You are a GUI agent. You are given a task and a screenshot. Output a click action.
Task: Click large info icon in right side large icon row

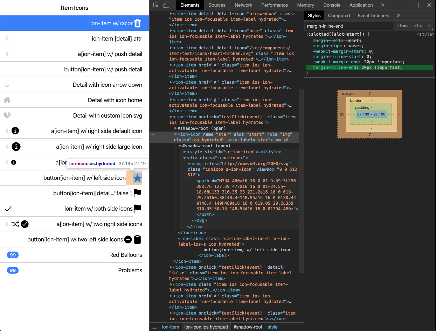pyautogui.click(x=16, y=147)
